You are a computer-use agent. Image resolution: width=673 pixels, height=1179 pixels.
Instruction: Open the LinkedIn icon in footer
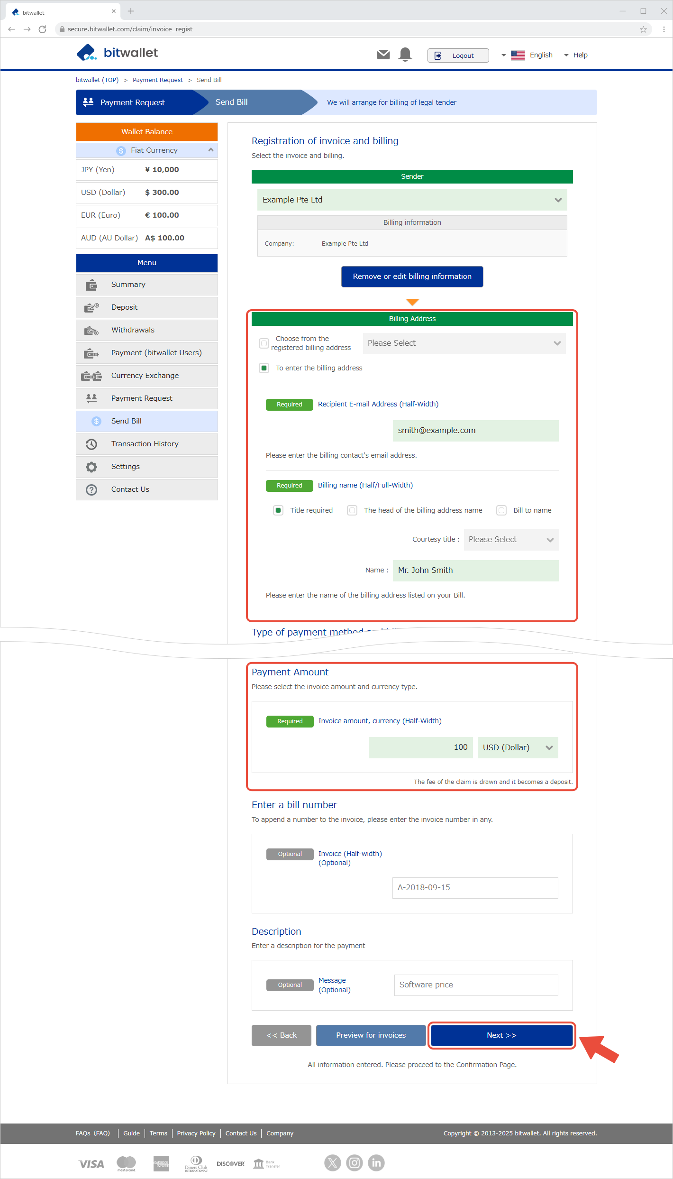(x=376, y=1162)
